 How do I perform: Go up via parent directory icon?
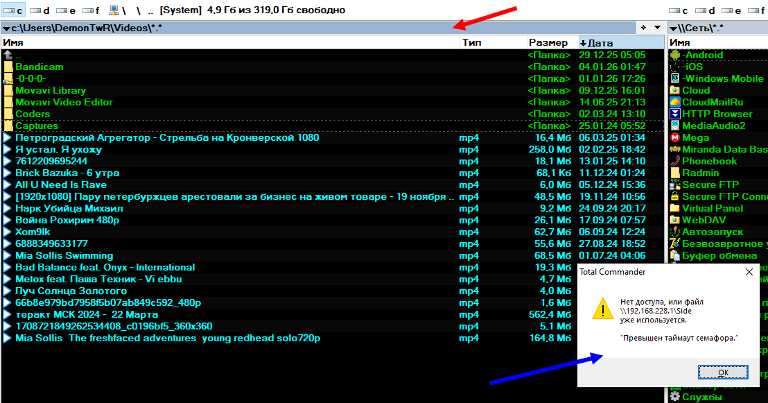point(8,55)
